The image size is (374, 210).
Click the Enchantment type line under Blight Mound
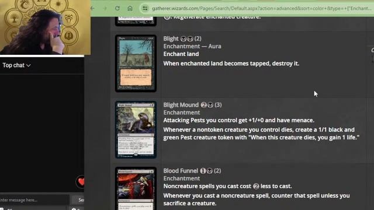click(x=182, y=113)
